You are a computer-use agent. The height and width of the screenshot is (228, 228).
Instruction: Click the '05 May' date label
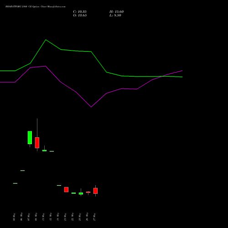coord(14,217)
